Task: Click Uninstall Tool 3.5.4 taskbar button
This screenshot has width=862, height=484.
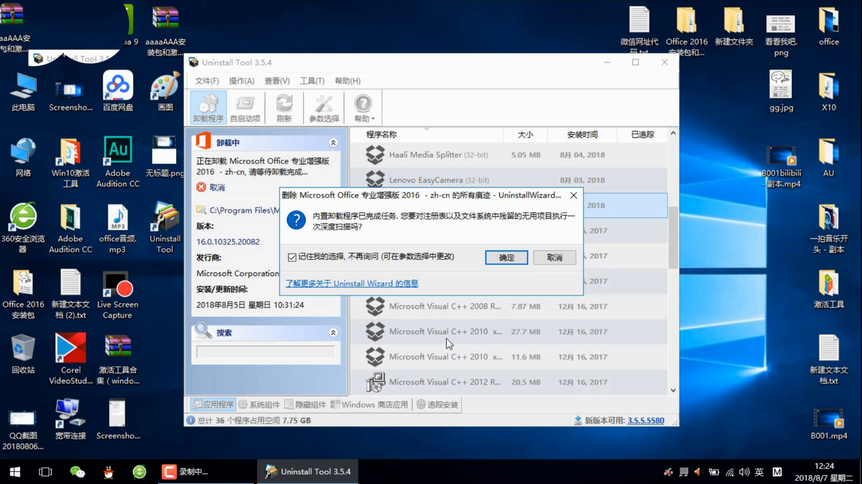Action: click(x=308, y=471)
